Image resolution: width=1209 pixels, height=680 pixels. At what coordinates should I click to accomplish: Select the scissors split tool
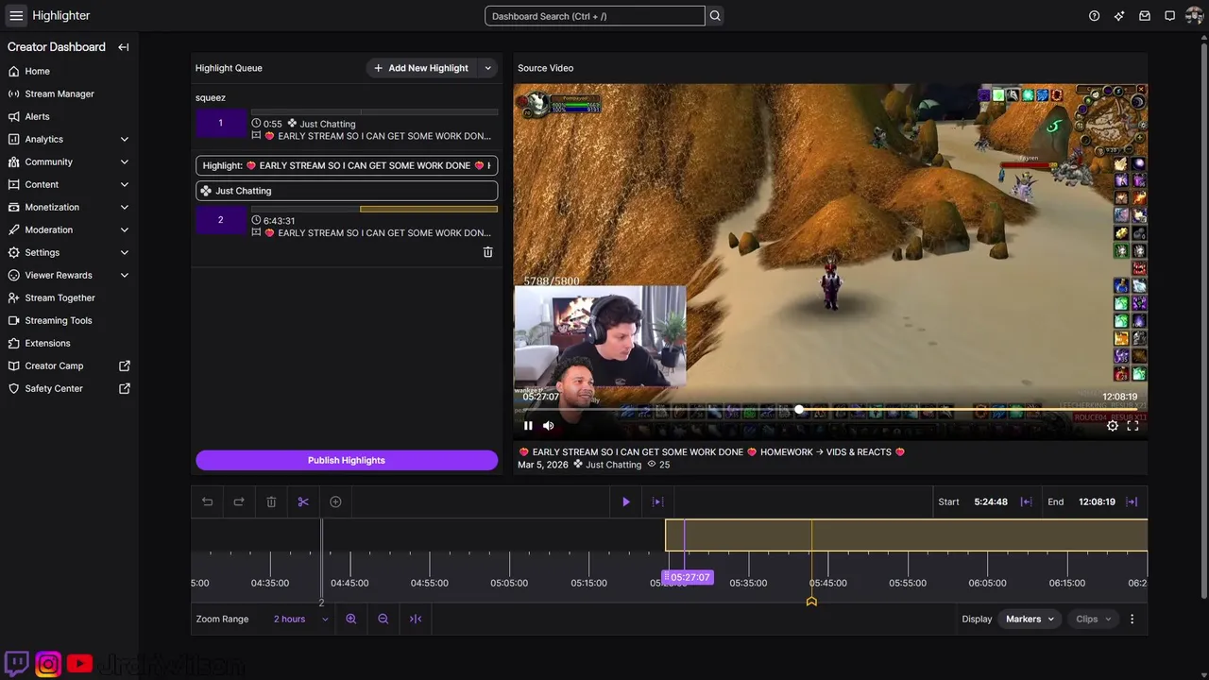coord(303,501)
